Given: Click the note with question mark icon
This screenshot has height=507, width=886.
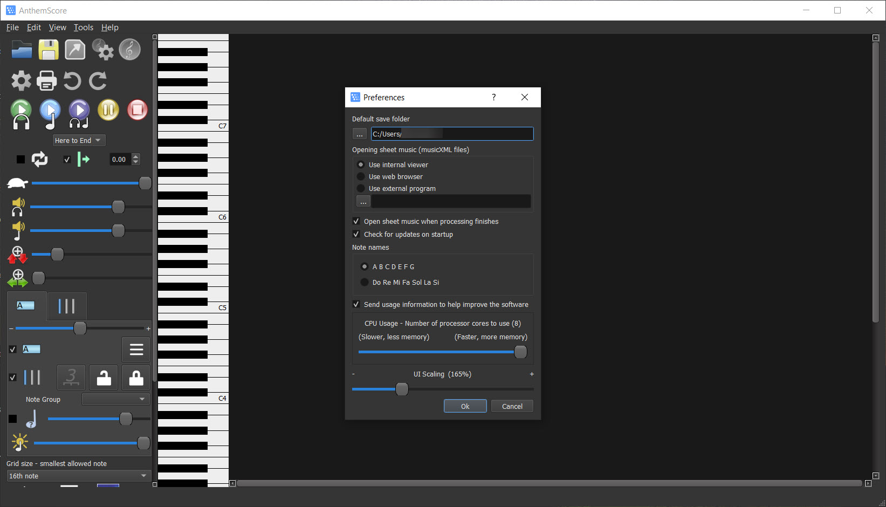Looking at the screenshot, I should (x=32, y=419).
